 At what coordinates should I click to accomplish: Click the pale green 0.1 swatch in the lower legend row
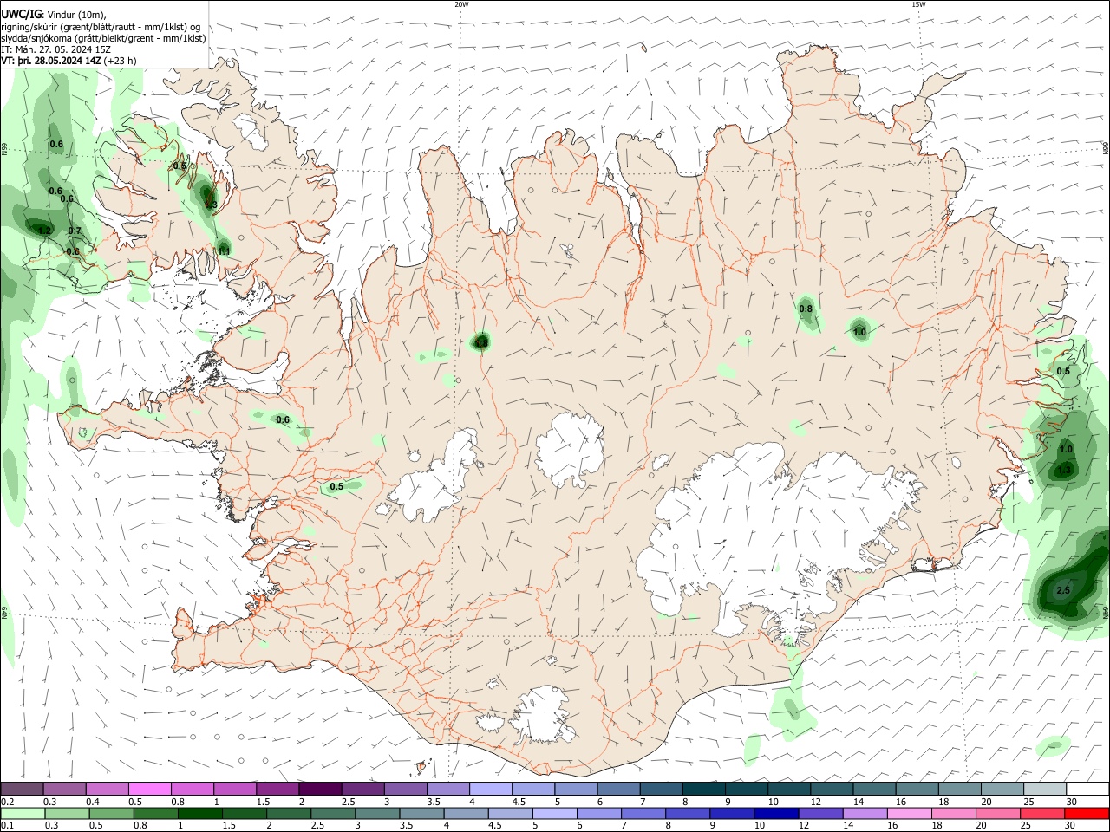pyautogui.click(x=22, y=813)
